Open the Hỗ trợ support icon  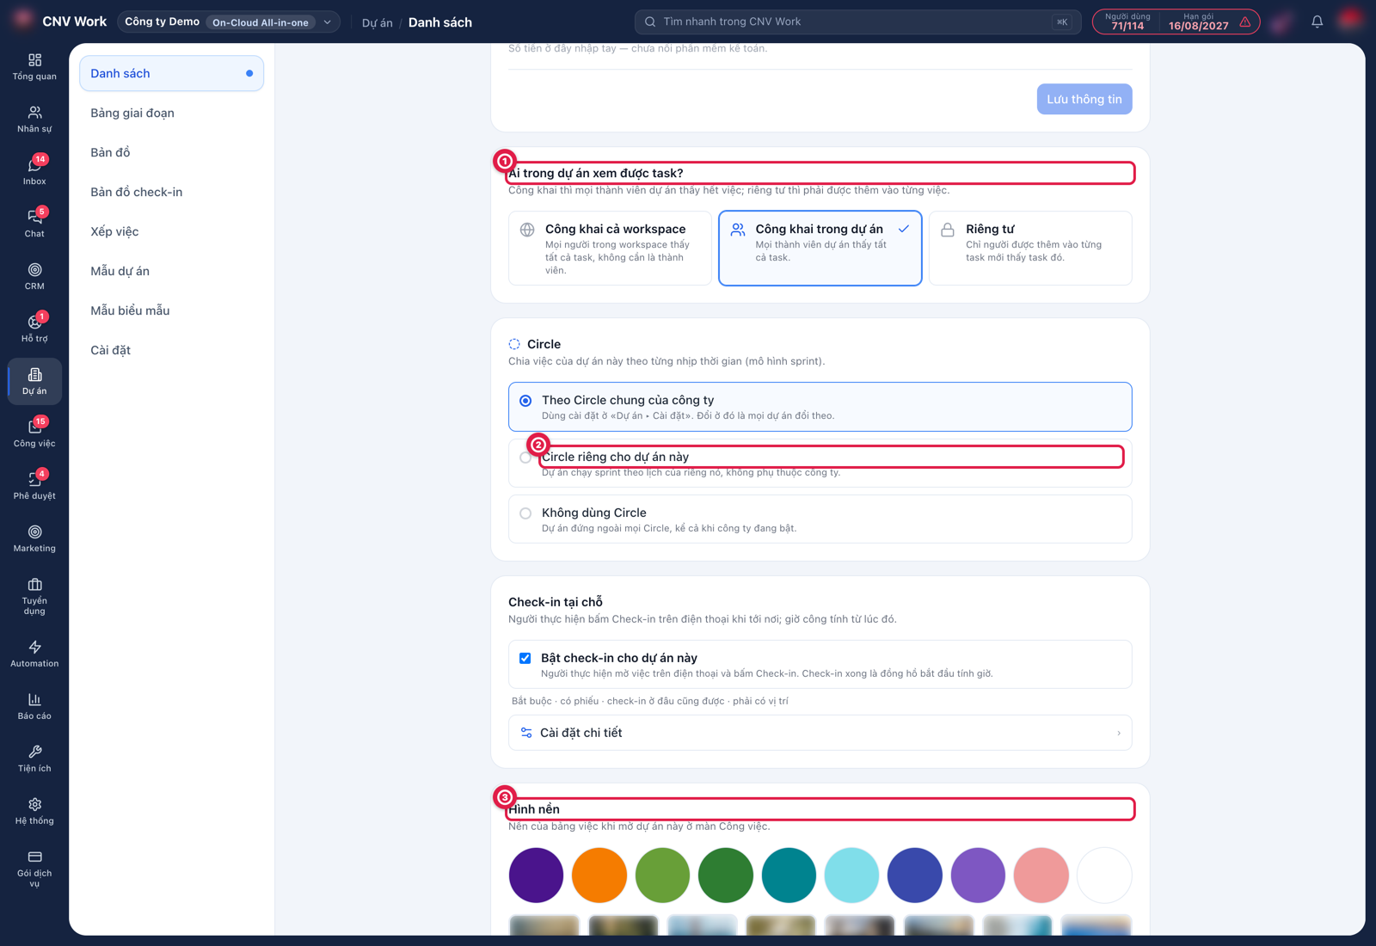point(34,329)
